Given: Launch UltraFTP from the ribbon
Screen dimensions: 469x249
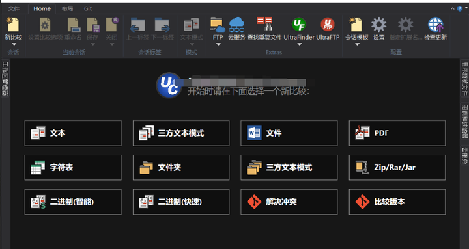Looking at the screenshot, I should (x=328, y=25).
